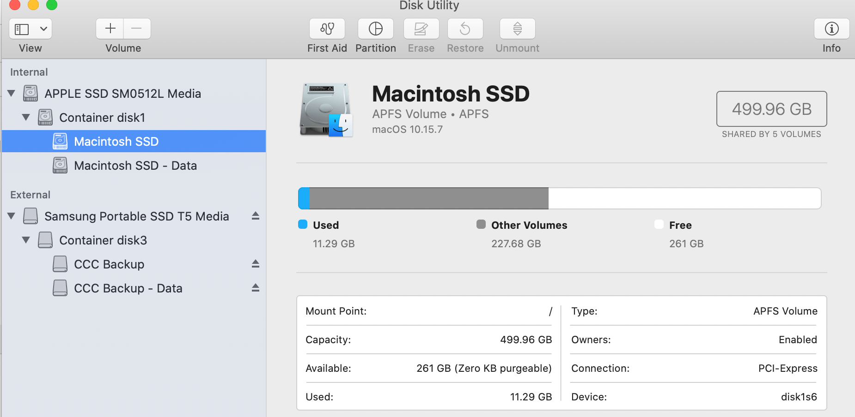Open the Partition tool
Viewport: 855px width, 417px height.
pos(376,29)
